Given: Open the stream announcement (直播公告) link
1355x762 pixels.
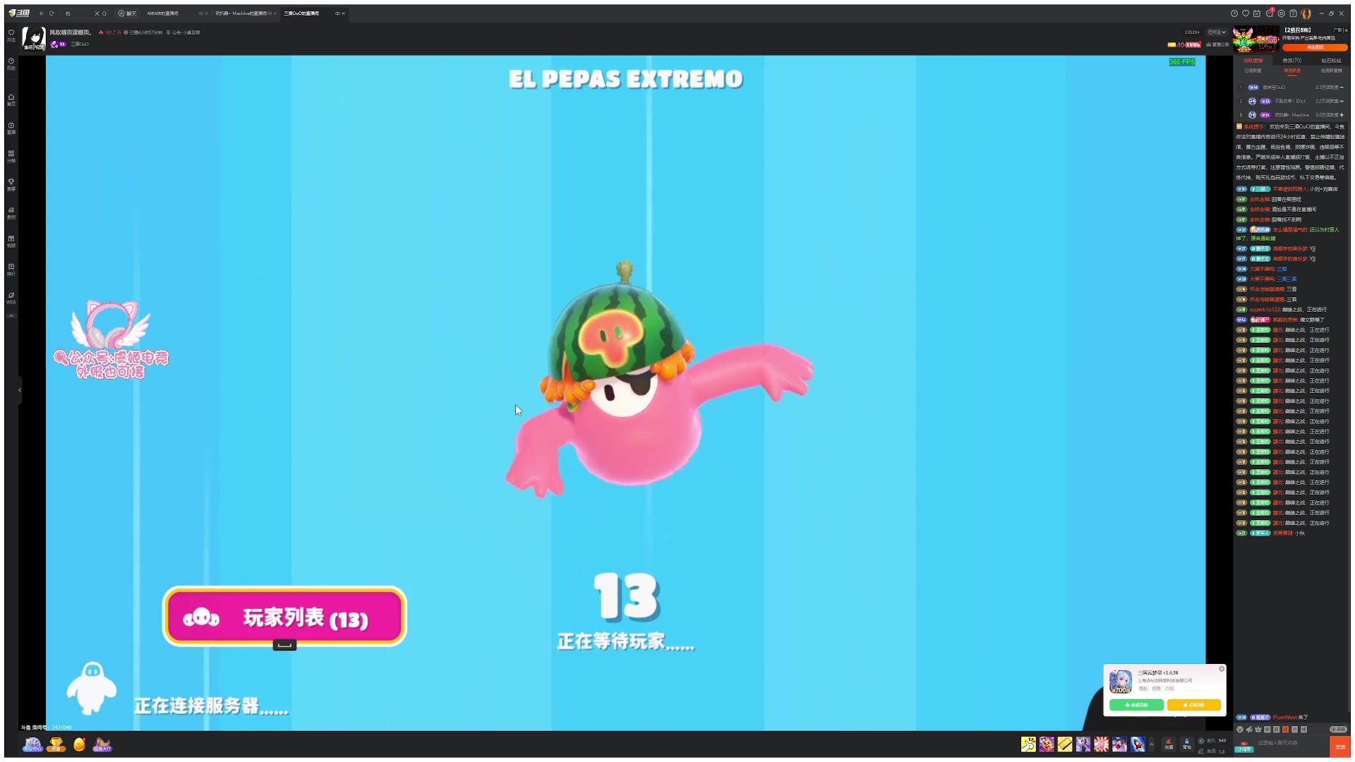Looking at the screenshot, I should (1217, 44).
